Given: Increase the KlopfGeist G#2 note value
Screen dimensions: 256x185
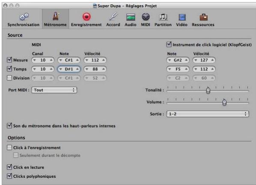Looking at the screenshot, I should click(186, 60).
